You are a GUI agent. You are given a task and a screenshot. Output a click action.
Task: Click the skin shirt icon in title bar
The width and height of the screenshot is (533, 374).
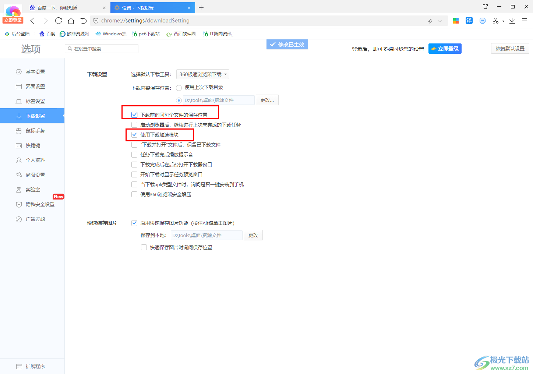pos(485,7)
